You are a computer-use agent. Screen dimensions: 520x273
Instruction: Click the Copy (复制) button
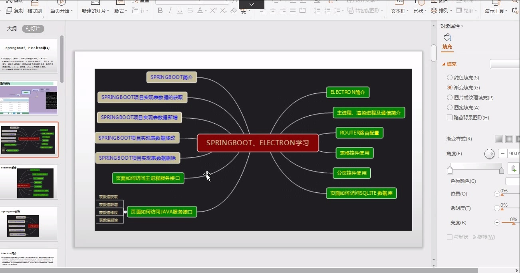[x=15, y=11]
